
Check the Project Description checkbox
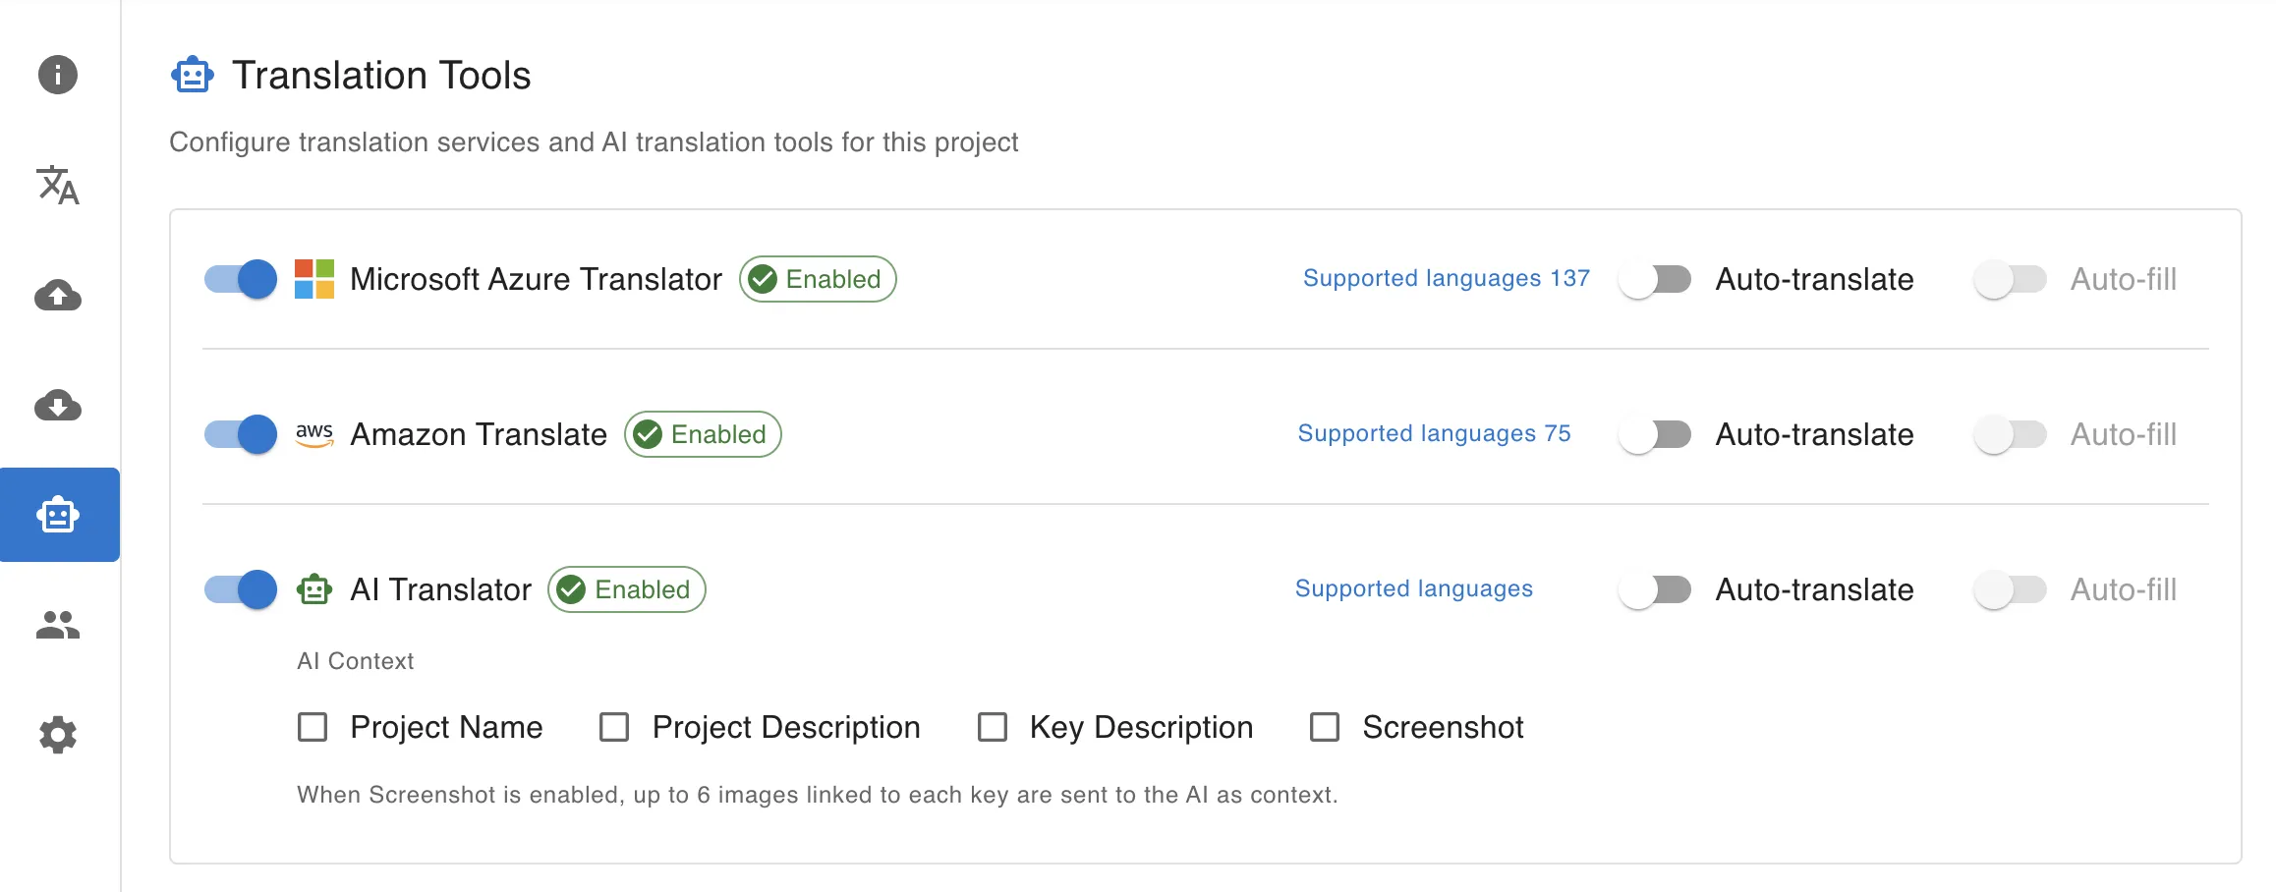click(614, 727)
